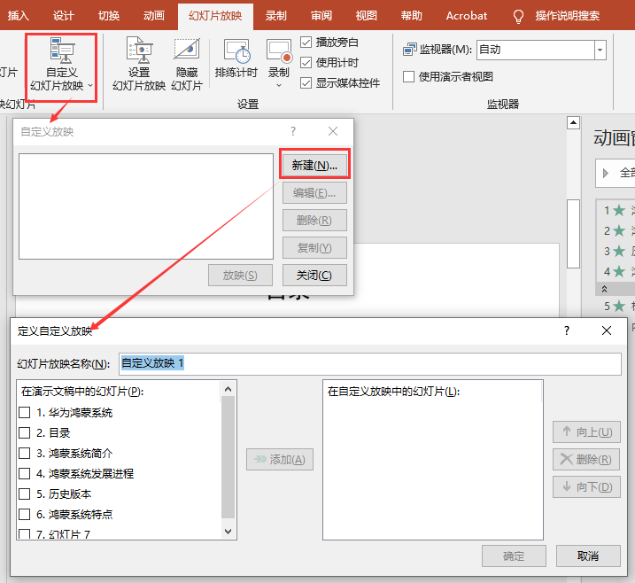Screen dimensions: 635x583
Task: Check slide 3. 鸿蒙系统简介 in the list
Action: 25,454
